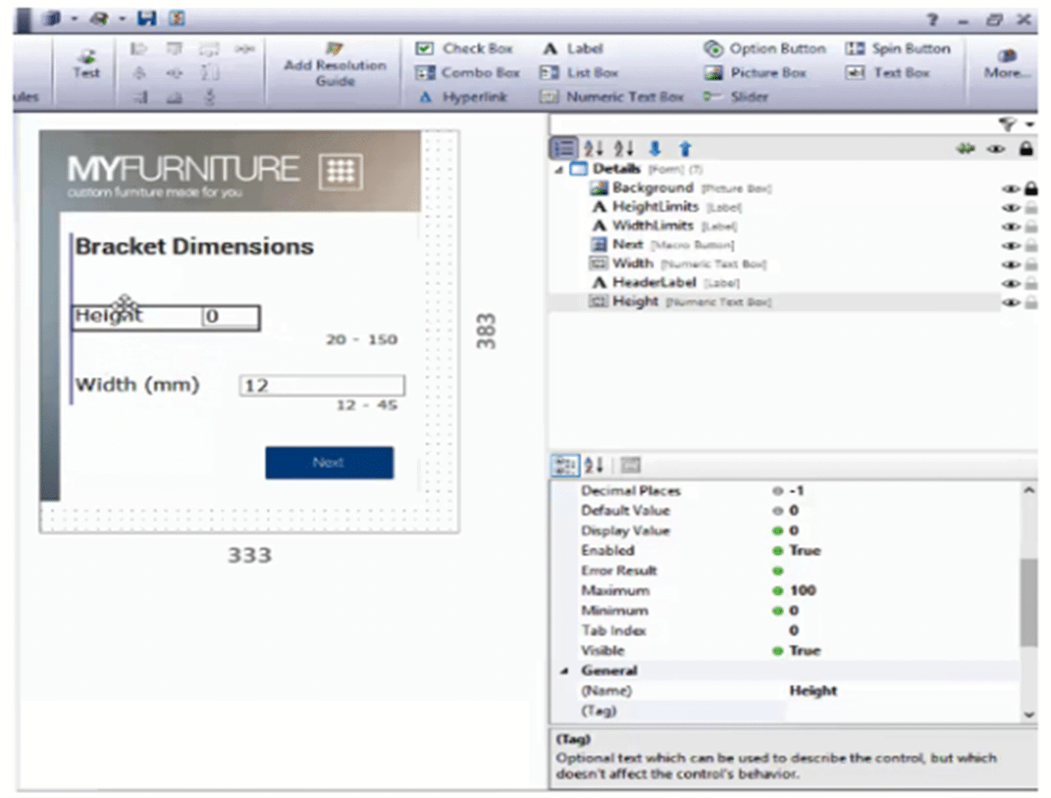Lock the Height control in the tree
Viewport: 1051px width, 798px height.
(x=1031, y=302)
